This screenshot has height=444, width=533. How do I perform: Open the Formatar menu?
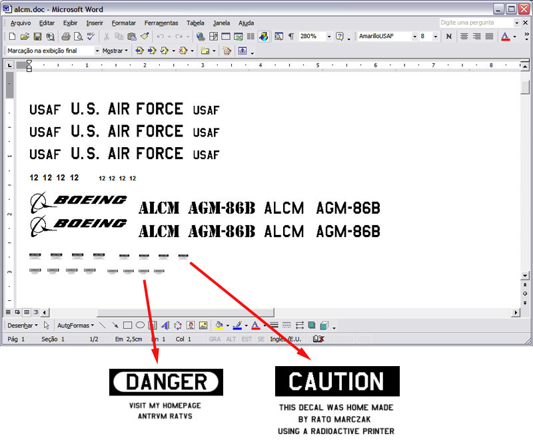124,23
